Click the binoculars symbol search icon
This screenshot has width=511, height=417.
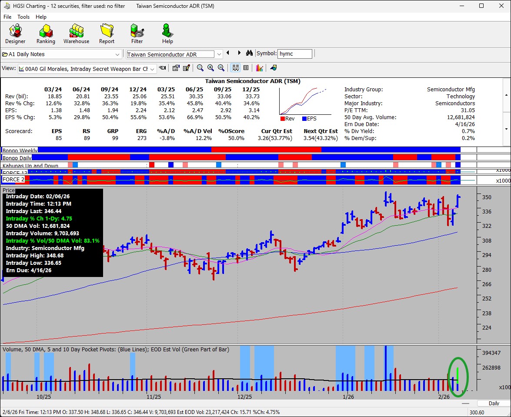[x=249, y=53]
